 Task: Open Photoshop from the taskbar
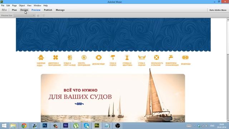pos(45,126)
